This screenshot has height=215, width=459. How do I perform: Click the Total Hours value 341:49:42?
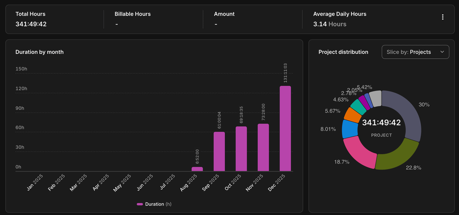pos(31,24)
